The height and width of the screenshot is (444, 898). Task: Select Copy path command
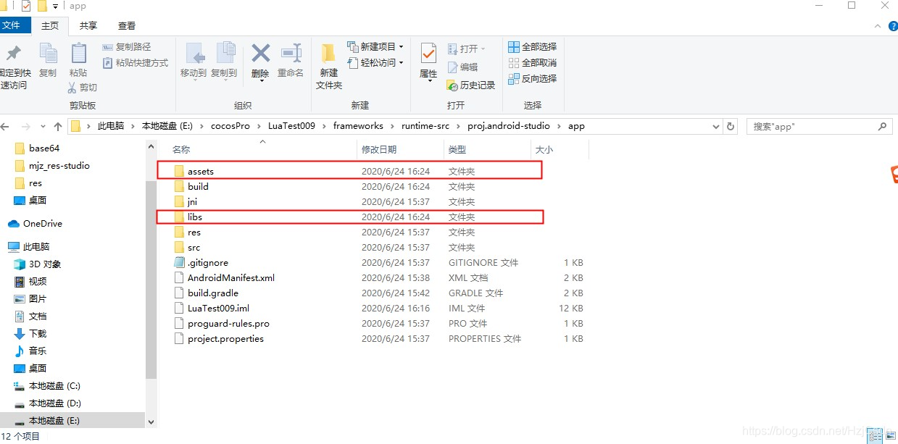[127, 47]
